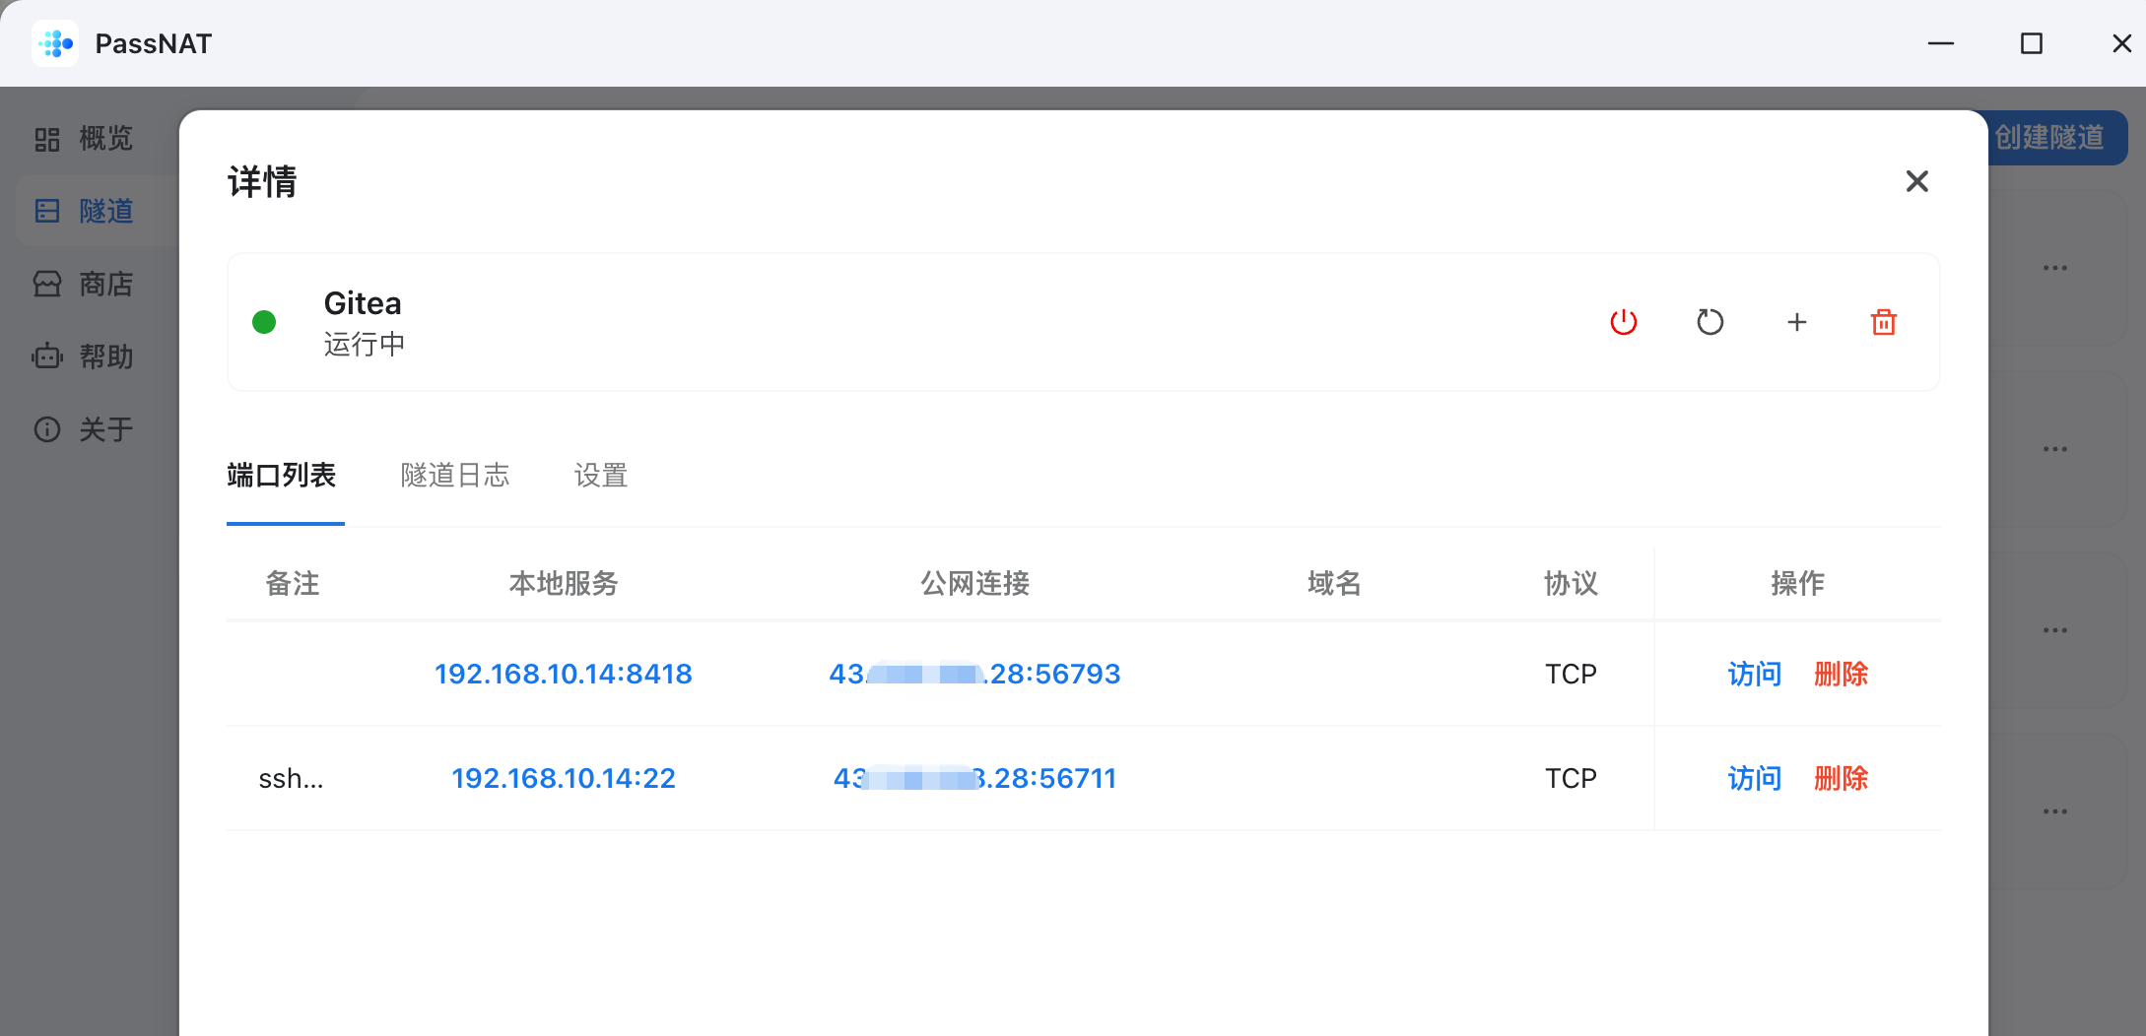Restart the Gitea tunnel

point(1710,322)
